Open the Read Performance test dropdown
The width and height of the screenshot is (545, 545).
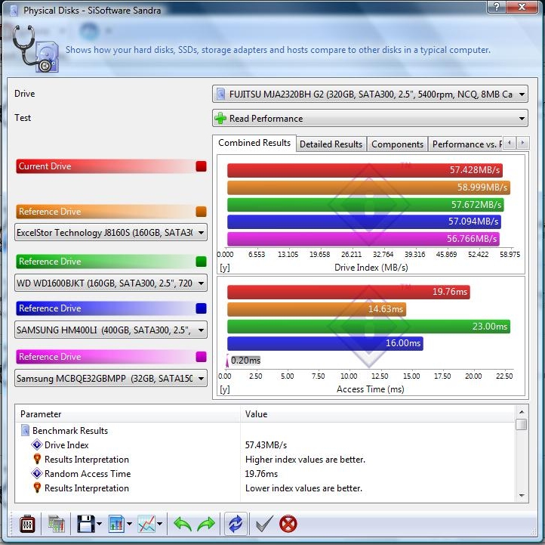[370, 119]
